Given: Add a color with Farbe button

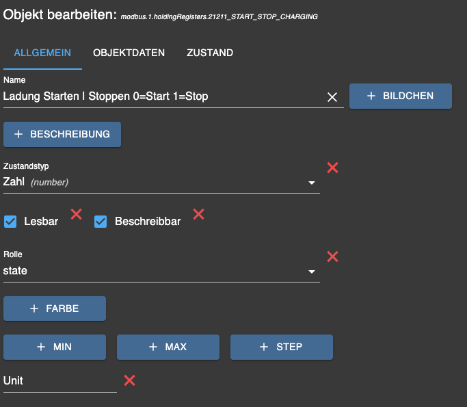Looking at the screenshot, I should (x=55, y=308).
